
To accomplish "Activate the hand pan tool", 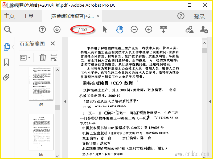I will [120, 30].
